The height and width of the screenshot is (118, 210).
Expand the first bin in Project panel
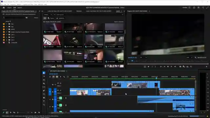click(x=7, y=24)
